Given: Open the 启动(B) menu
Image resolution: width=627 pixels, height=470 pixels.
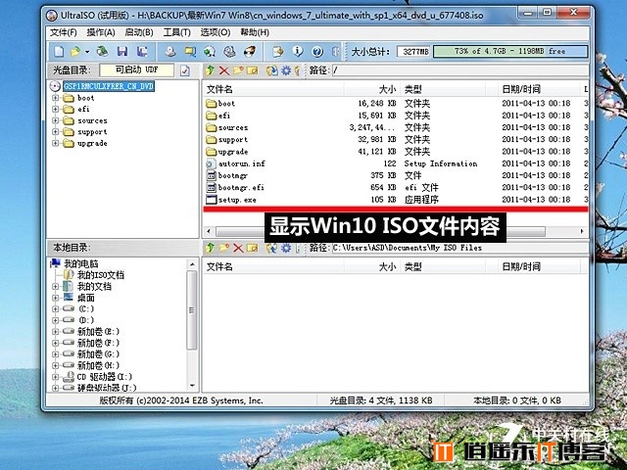Looking at the screenshot, I should (x=139, y=32).
